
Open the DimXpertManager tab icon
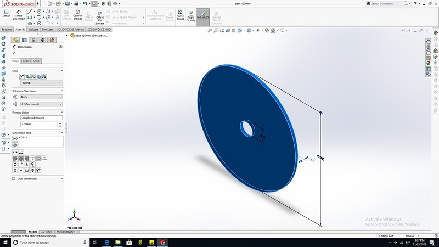coord(43,40)
